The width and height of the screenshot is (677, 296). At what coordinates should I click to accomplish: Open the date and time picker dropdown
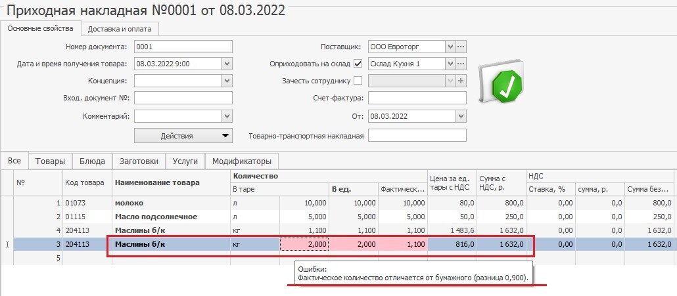(227, 64)
